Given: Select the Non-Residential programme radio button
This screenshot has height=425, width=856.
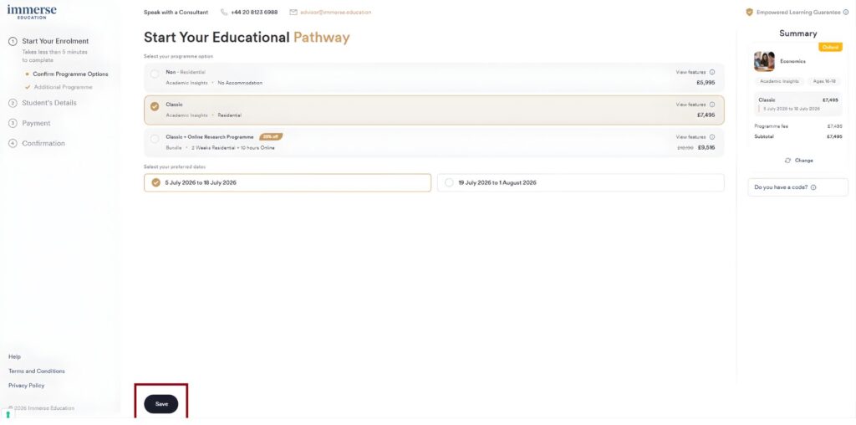Looking at the screenshot, I should [155, 74].
